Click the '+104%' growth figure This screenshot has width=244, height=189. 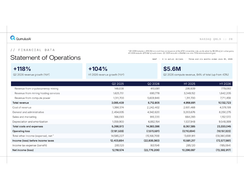click(98, 69)
